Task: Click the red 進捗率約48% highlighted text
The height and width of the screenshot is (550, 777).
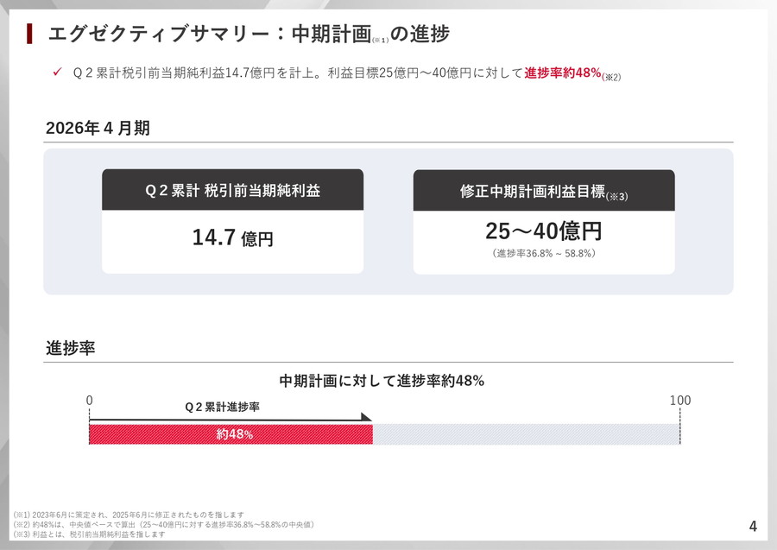Action: [x=562, y=73]
